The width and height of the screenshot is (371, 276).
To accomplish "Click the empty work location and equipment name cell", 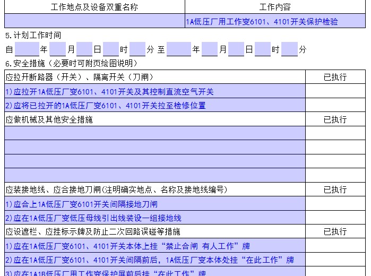I will [94, 21].
